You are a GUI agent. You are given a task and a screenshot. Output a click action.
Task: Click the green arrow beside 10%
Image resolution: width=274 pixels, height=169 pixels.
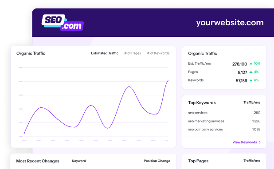point(251,63)
